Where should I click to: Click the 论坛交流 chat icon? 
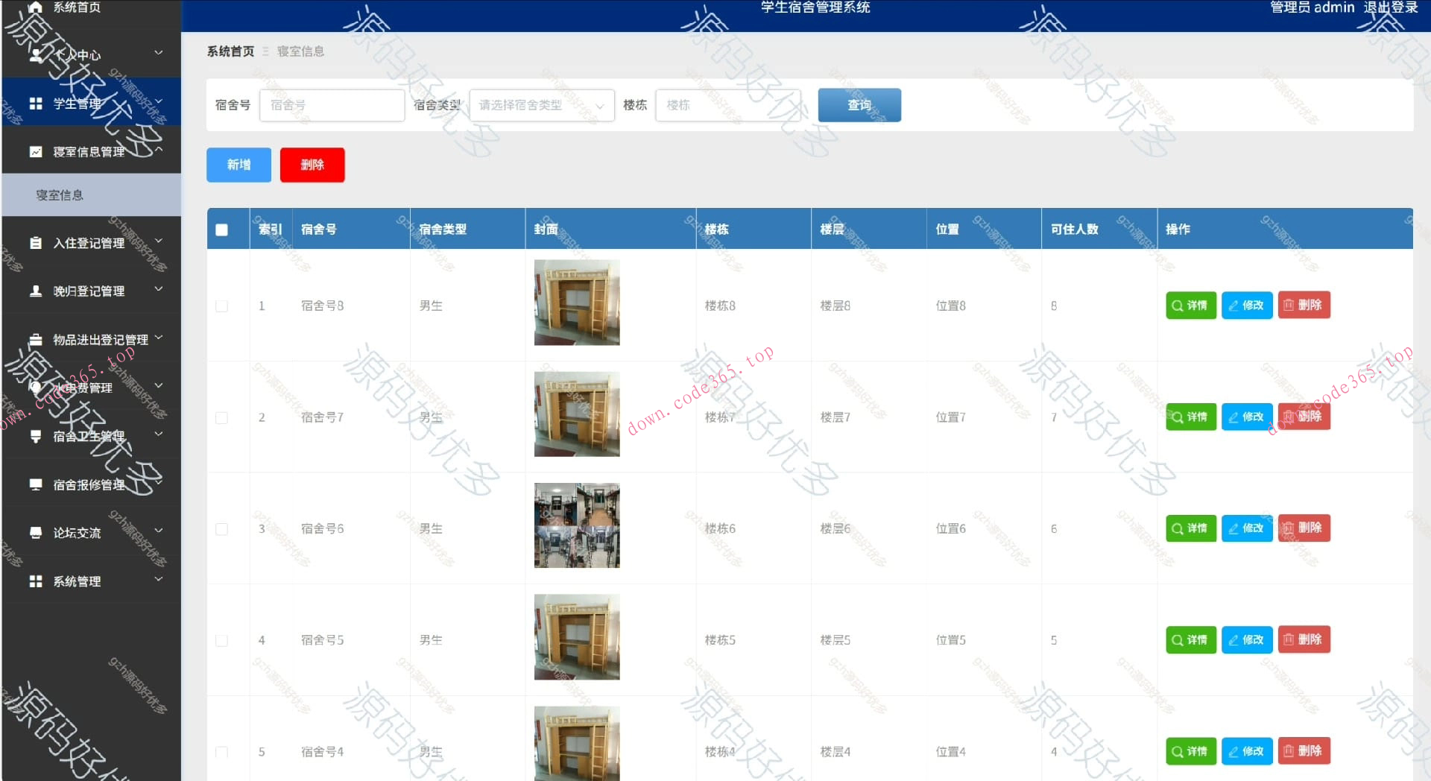click(35, 532)
